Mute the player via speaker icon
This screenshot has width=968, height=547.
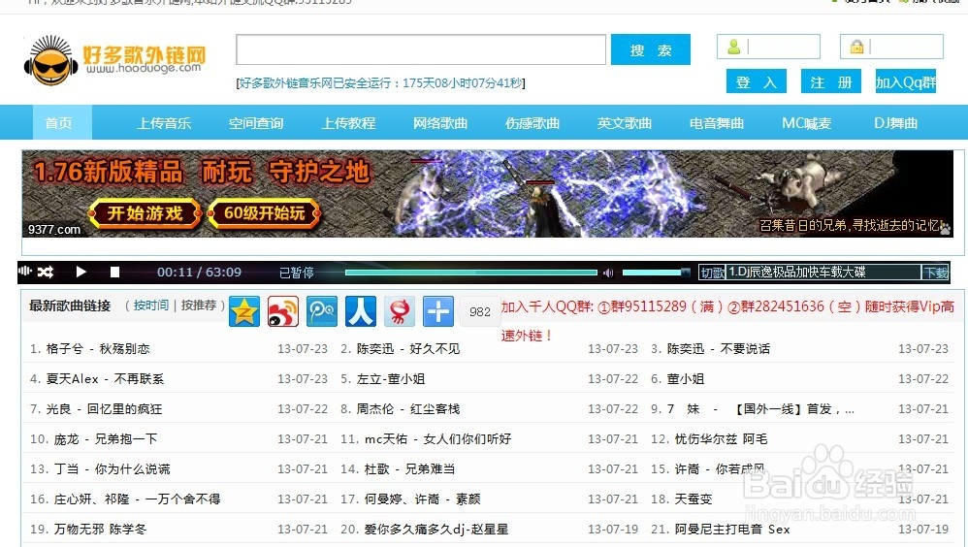609,273
